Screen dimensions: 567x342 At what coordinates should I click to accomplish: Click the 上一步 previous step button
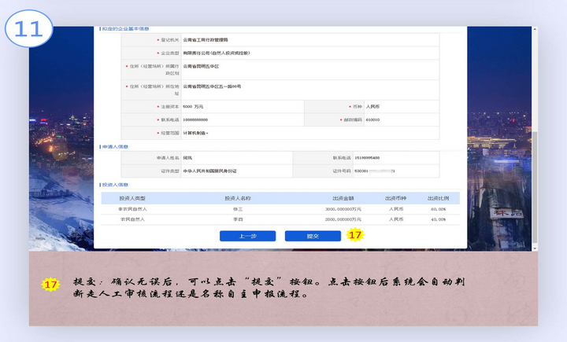[x=247, y=236]
